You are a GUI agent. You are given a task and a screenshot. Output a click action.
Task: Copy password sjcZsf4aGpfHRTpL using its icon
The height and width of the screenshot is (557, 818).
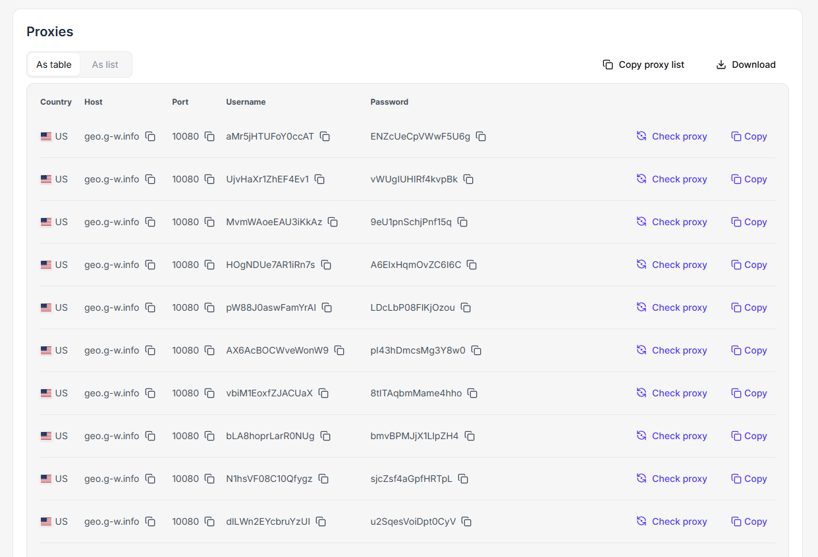(x=463, y=479)
